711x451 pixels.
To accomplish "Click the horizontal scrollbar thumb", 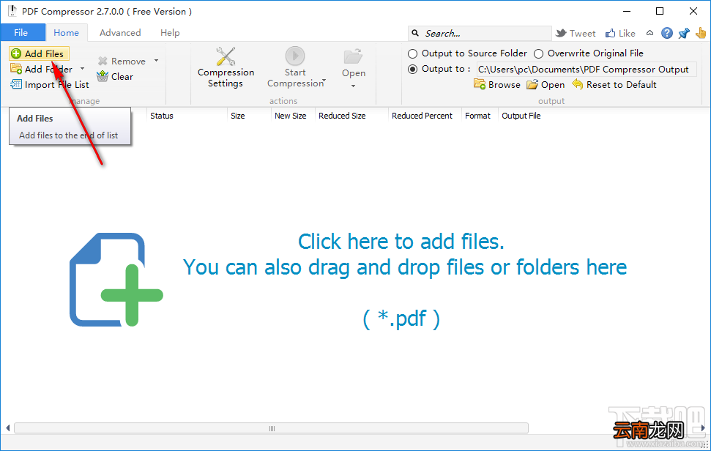I will 271,428.
